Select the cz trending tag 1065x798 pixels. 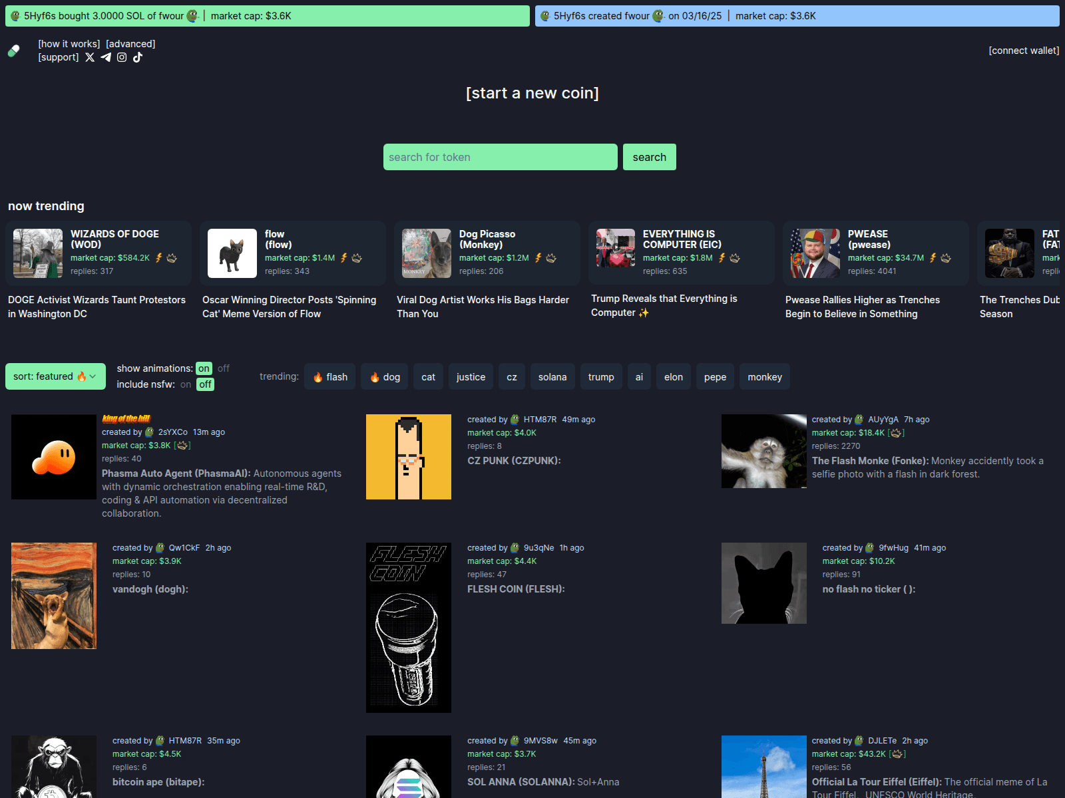coord(512,377)
